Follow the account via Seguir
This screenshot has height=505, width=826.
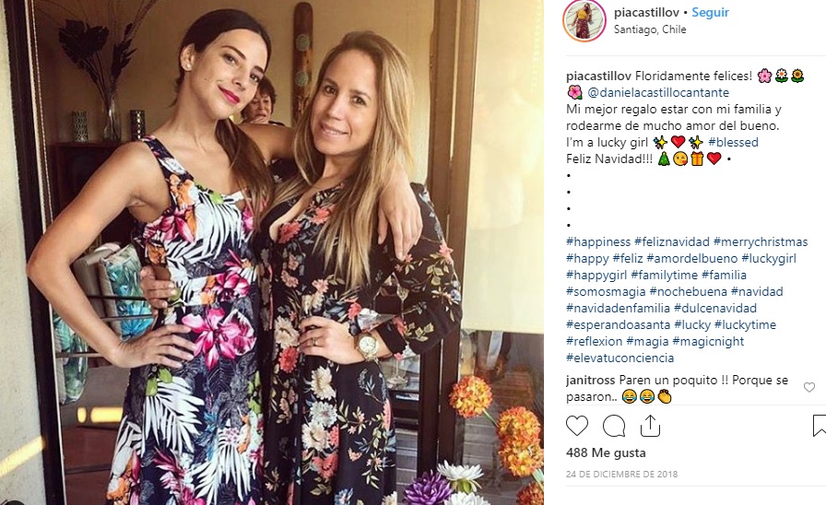click(x=710, y=12)
